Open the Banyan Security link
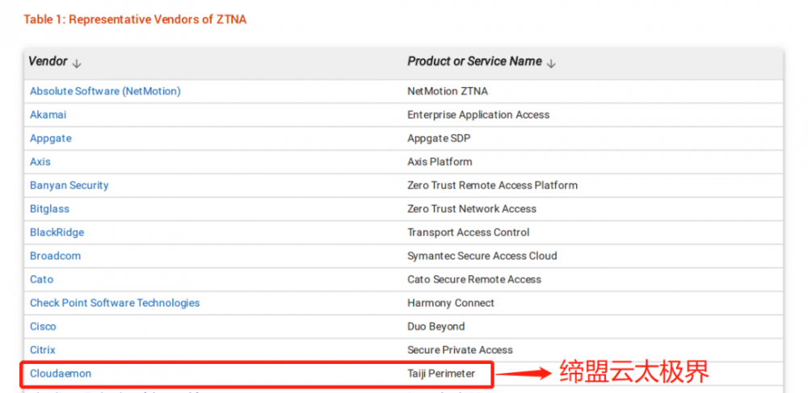 coord(69,185)
